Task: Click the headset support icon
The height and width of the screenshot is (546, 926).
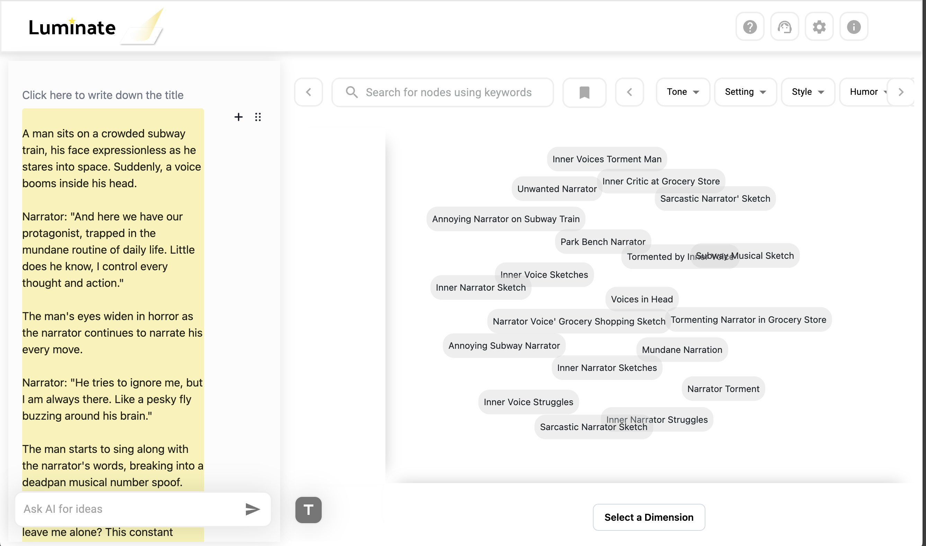Action: coord(784,27)
